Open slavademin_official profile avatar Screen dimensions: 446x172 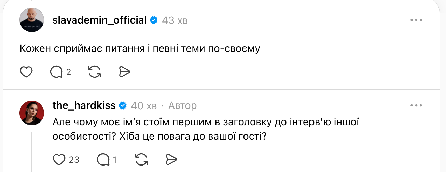pos(32,20)
